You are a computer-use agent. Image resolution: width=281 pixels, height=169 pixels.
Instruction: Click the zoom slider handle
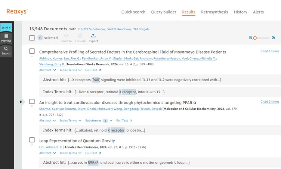tap(255, 38)
